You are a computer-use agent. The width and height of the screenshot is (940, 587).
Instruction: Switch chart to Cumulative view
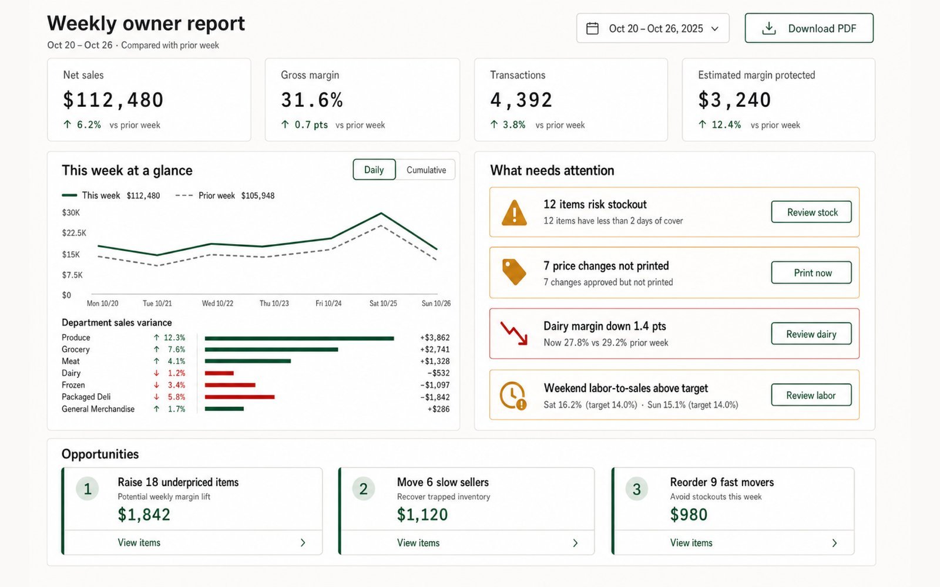(x=426, y=170)
